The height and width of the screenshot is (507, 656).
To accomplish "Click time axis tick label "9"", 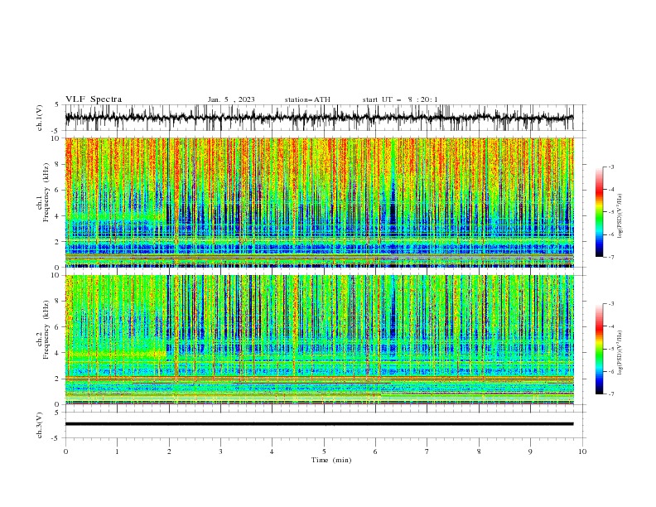I will point(530,451).
